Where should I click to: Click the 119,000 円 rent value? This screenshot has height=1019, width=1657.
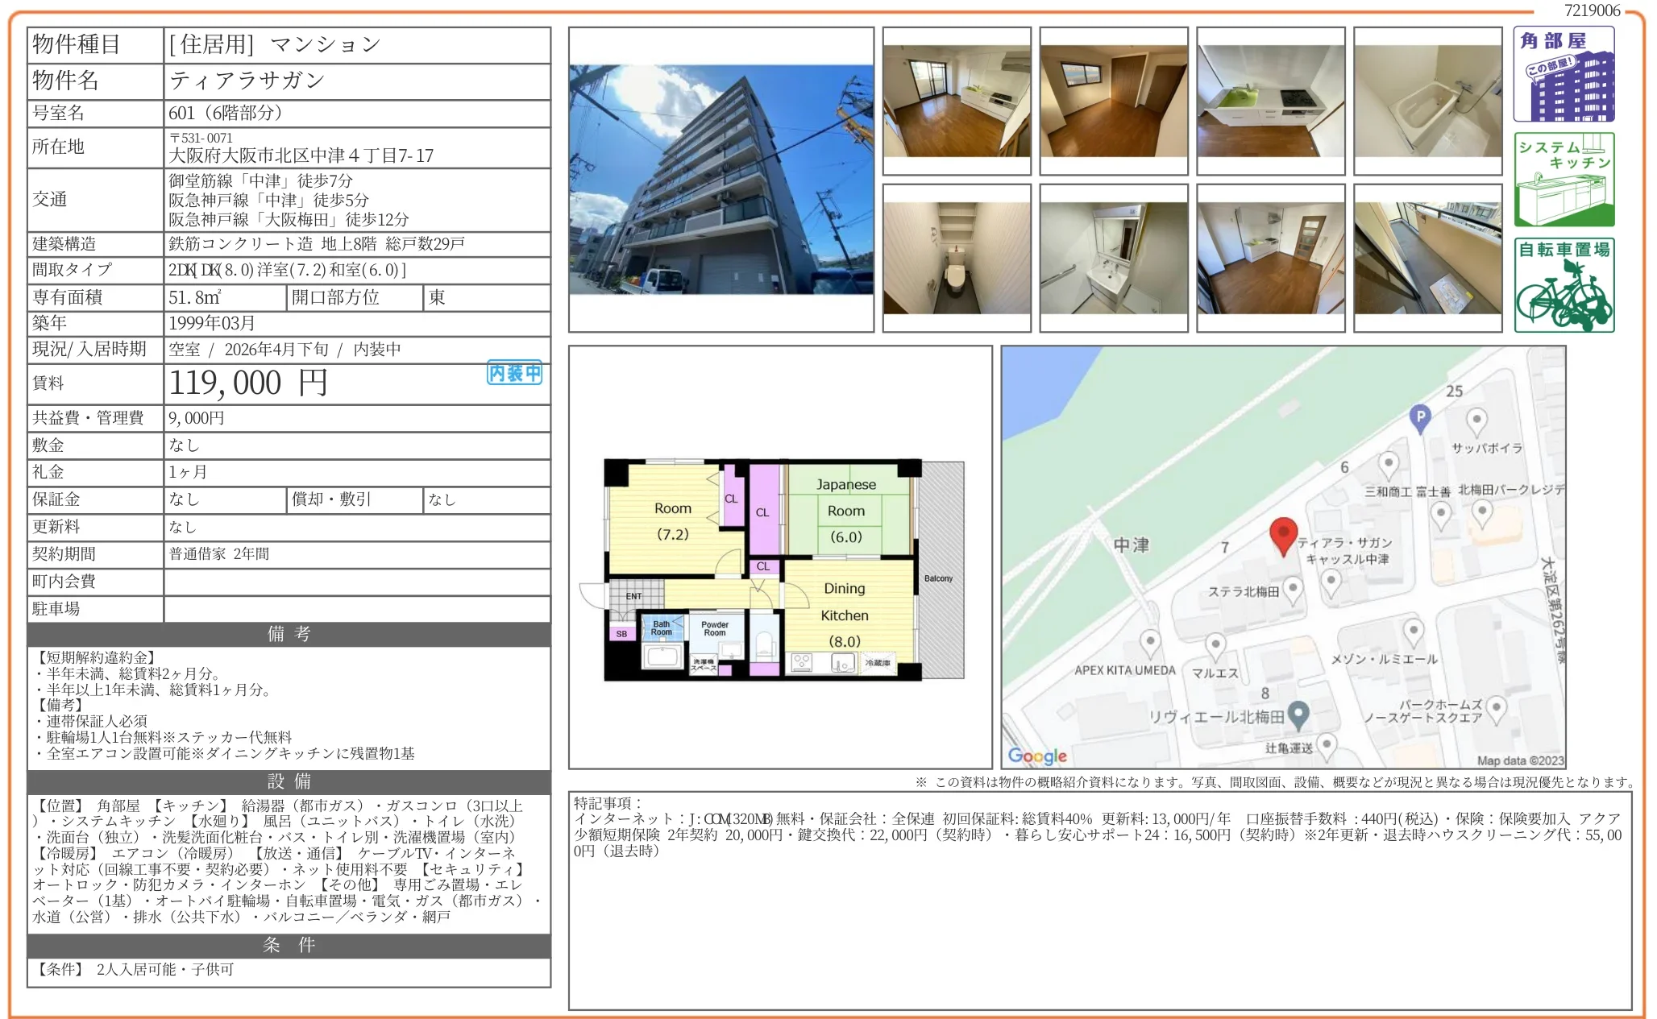click(x=248, y=383)
